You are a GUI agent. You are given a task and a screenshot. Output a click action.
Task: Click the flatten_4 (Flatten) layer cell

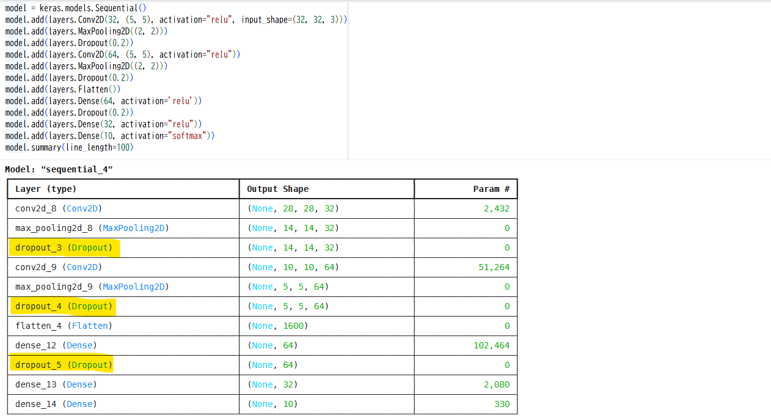tap(64, 326)
